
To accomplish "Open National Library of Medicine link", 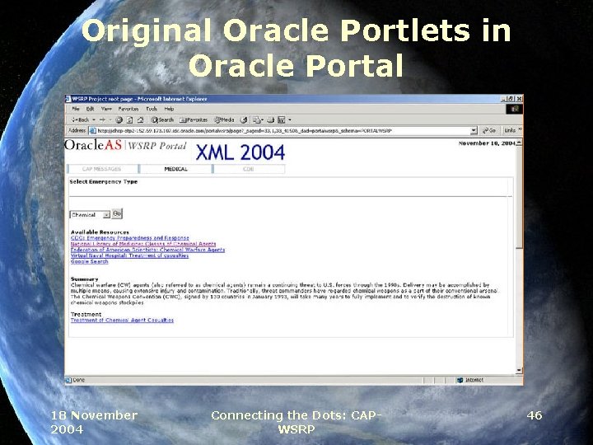I will [x=143, y=244].
